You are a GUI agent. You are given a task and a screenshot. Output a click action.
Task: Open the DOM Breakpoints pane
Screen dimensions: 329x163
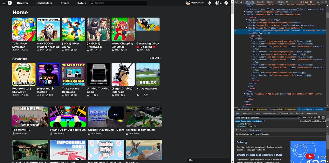tap(286, 113)
